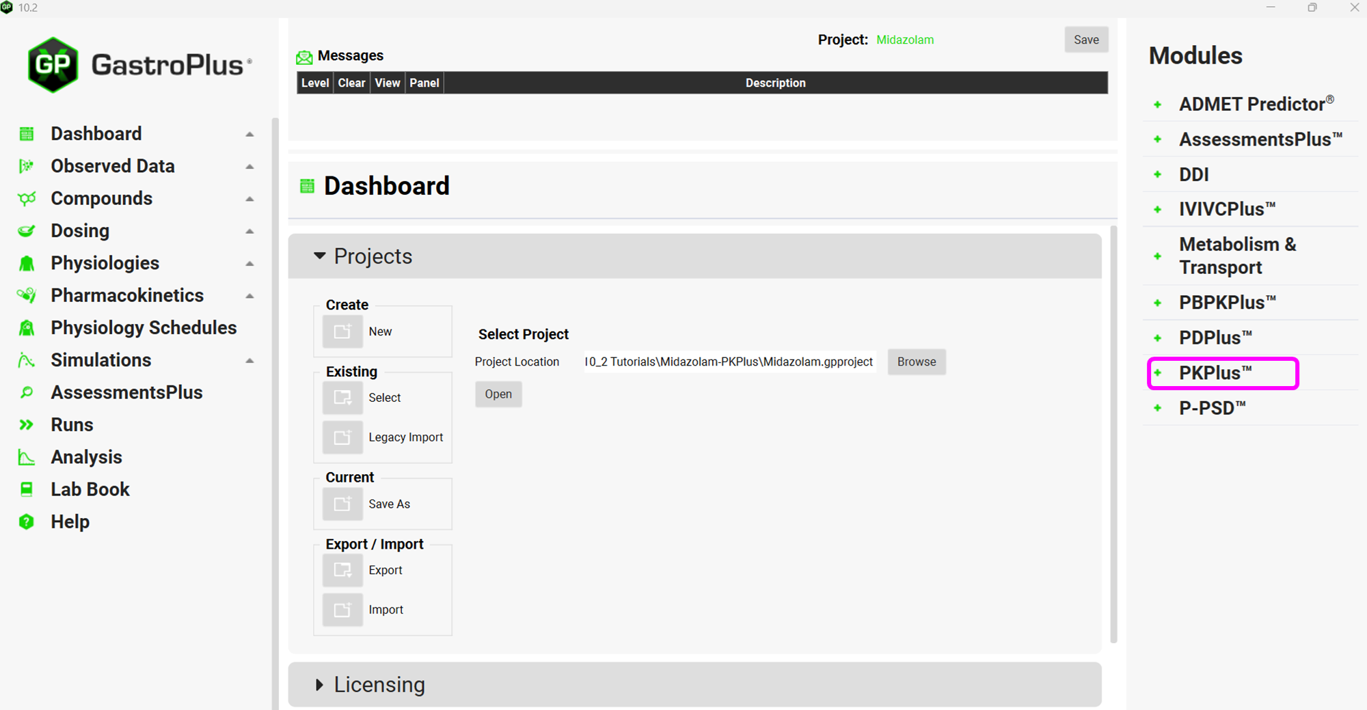
Task: Click the Export project icon
Action: pos(342,570)
